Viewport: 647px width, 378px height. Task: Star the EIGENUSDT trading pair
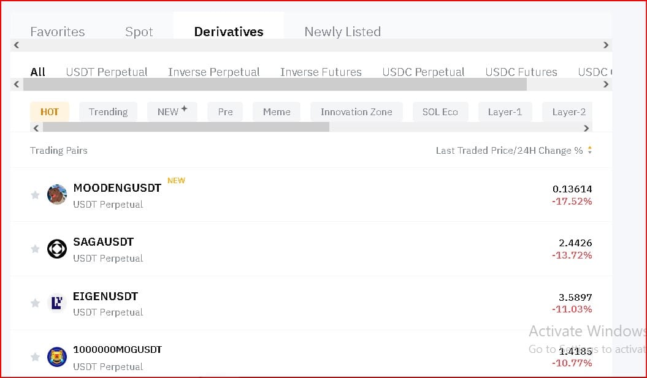[x=35, y=303]
